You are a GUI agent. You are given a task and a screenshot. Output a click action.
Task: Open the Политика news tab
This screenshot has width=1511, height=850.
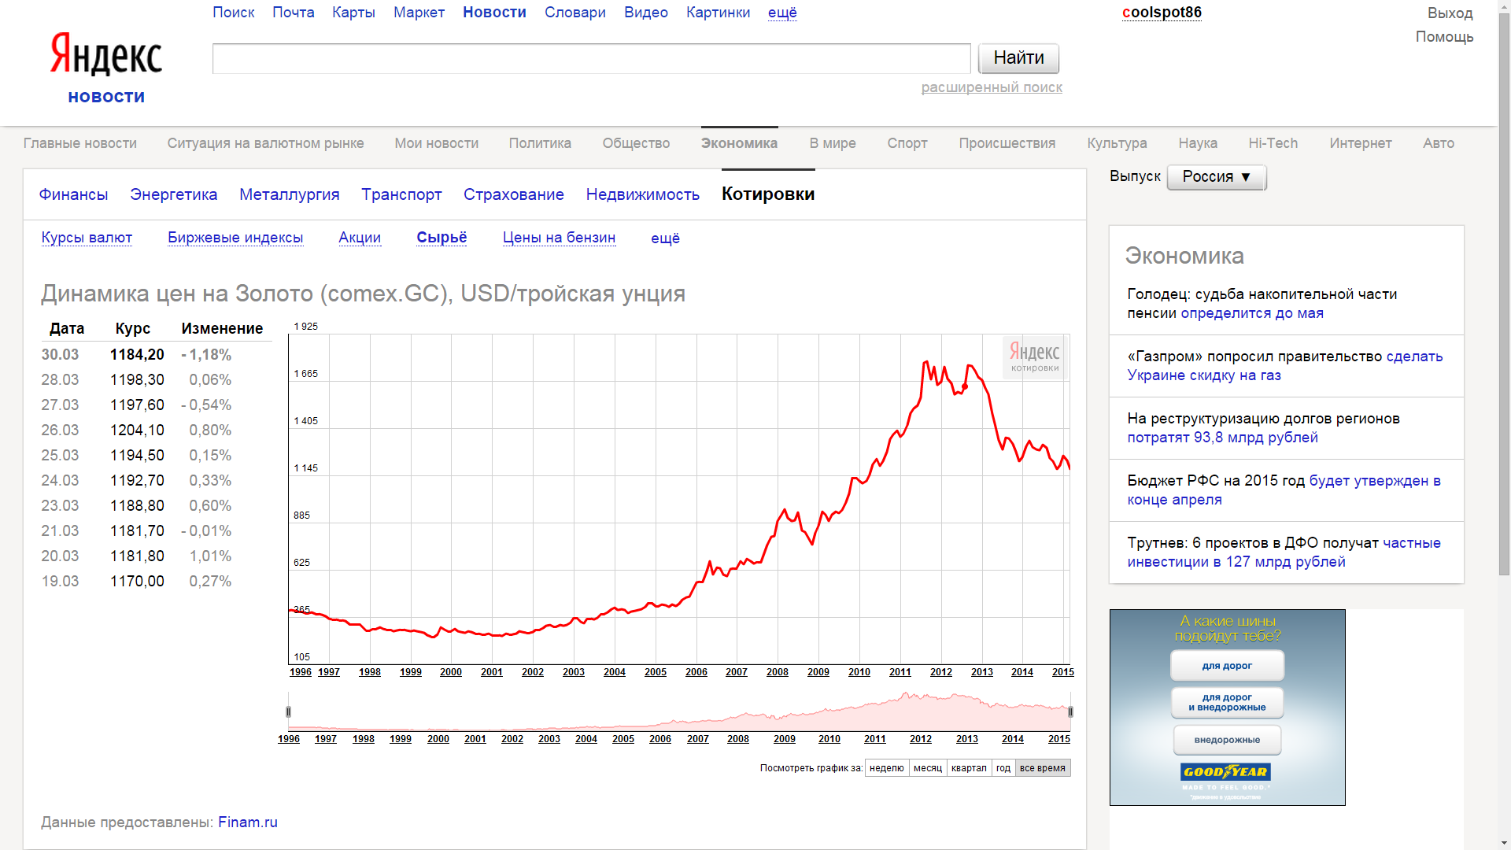[x=540, y=143]
